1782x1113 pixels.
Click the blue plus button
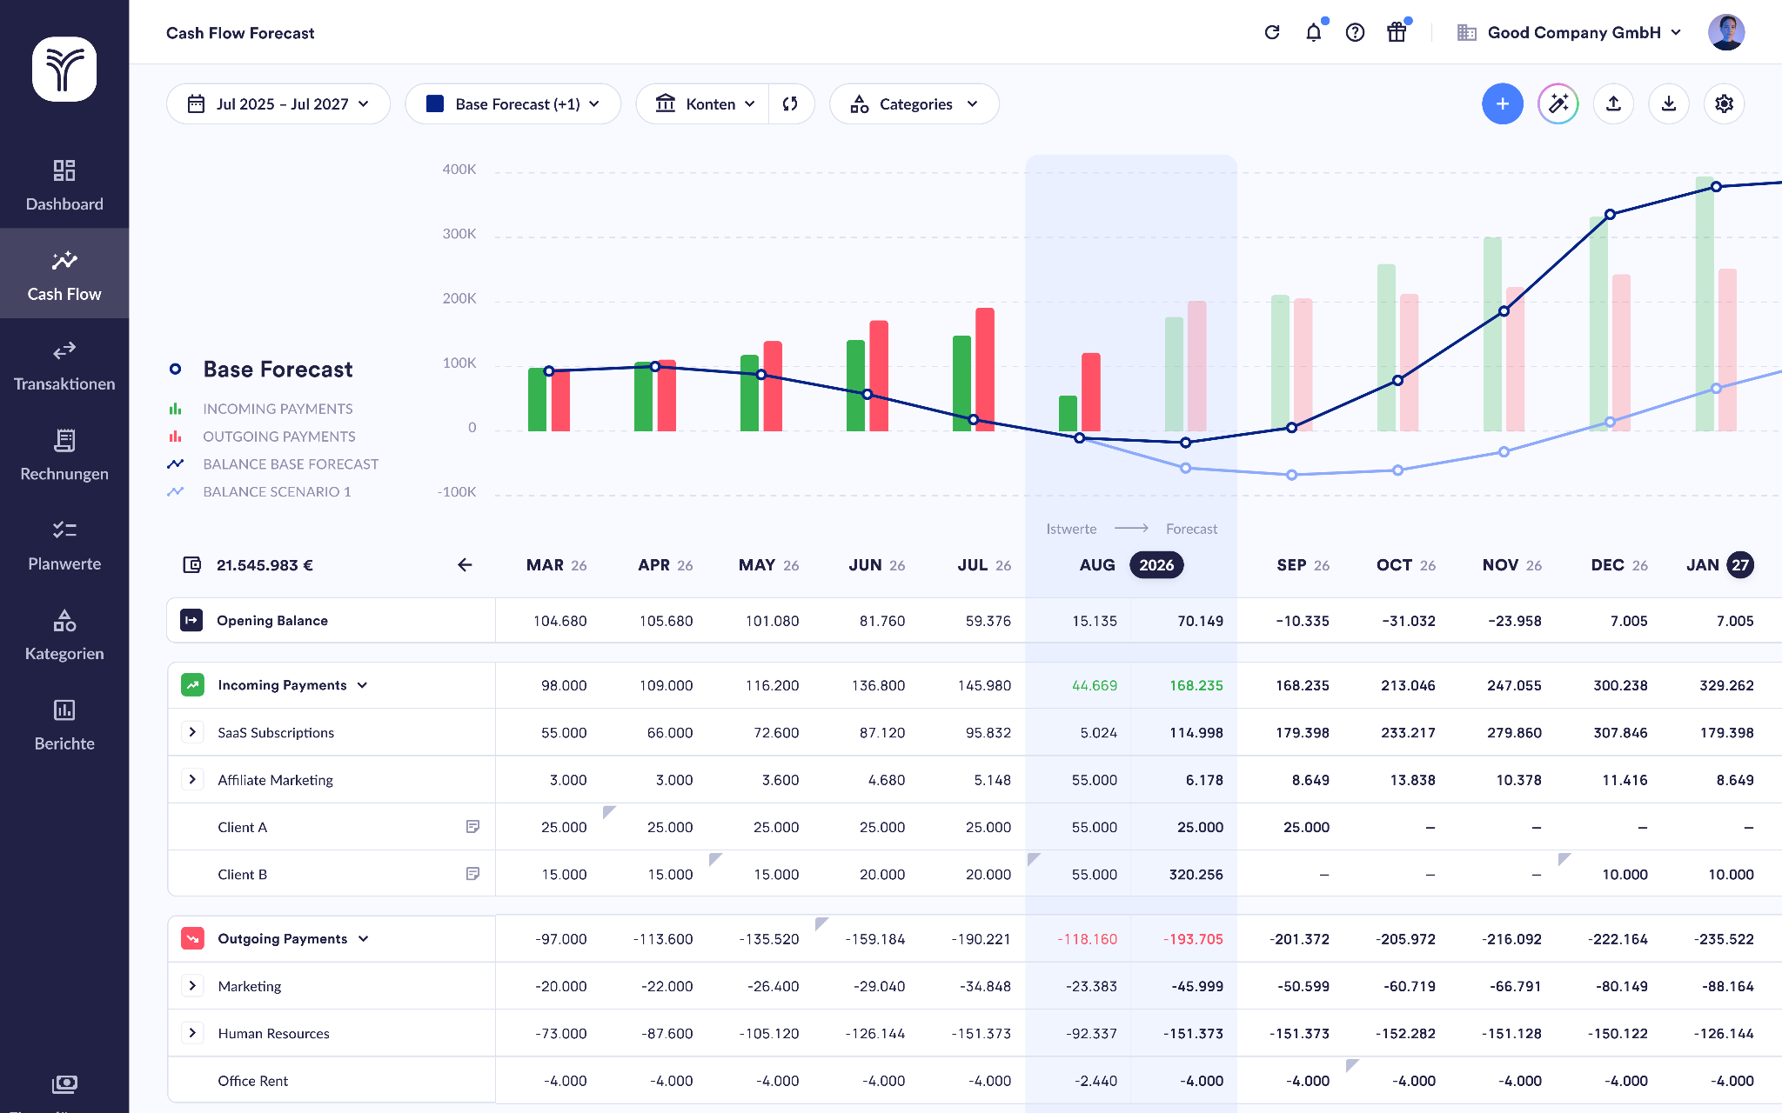click(x=1503, y=103)
